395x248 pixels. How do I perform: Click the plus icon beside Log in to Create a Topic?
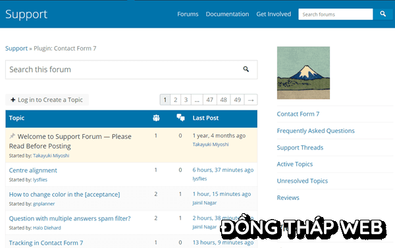[x=13, y=100]
